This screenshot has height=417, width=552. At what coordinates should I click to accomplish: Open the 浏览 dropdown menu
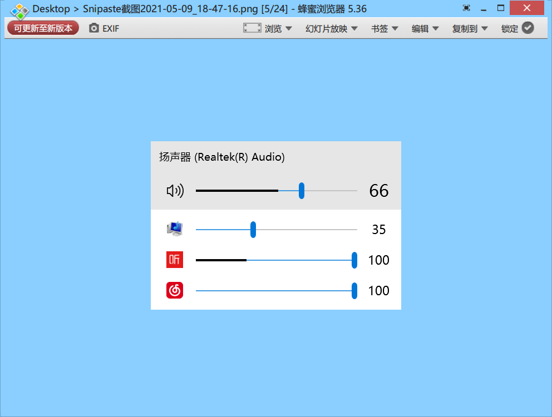278,28
